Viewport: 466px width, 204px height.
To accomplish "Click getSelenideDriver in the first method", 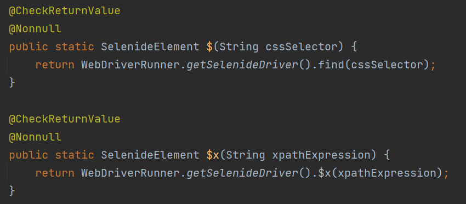I will click(x=242, y=65).
